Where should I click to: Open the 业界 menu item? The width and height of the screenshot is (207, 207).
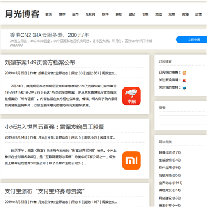[75, 14]
